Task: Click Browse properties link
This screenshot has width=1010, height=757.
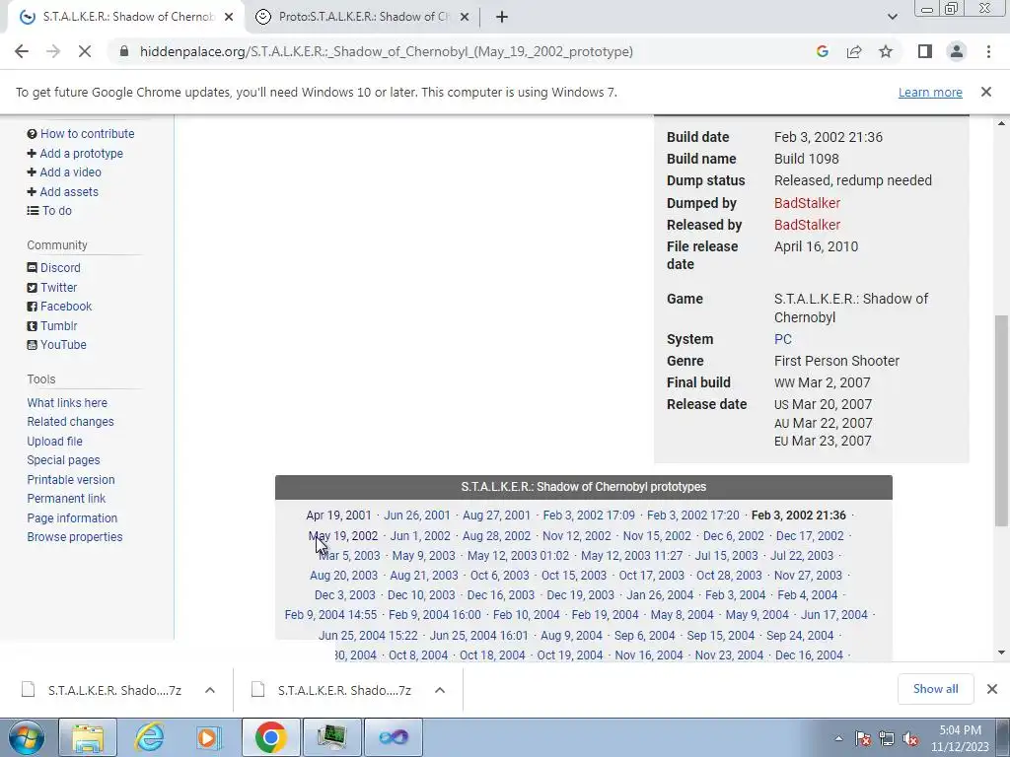Action: click(75, 537)
